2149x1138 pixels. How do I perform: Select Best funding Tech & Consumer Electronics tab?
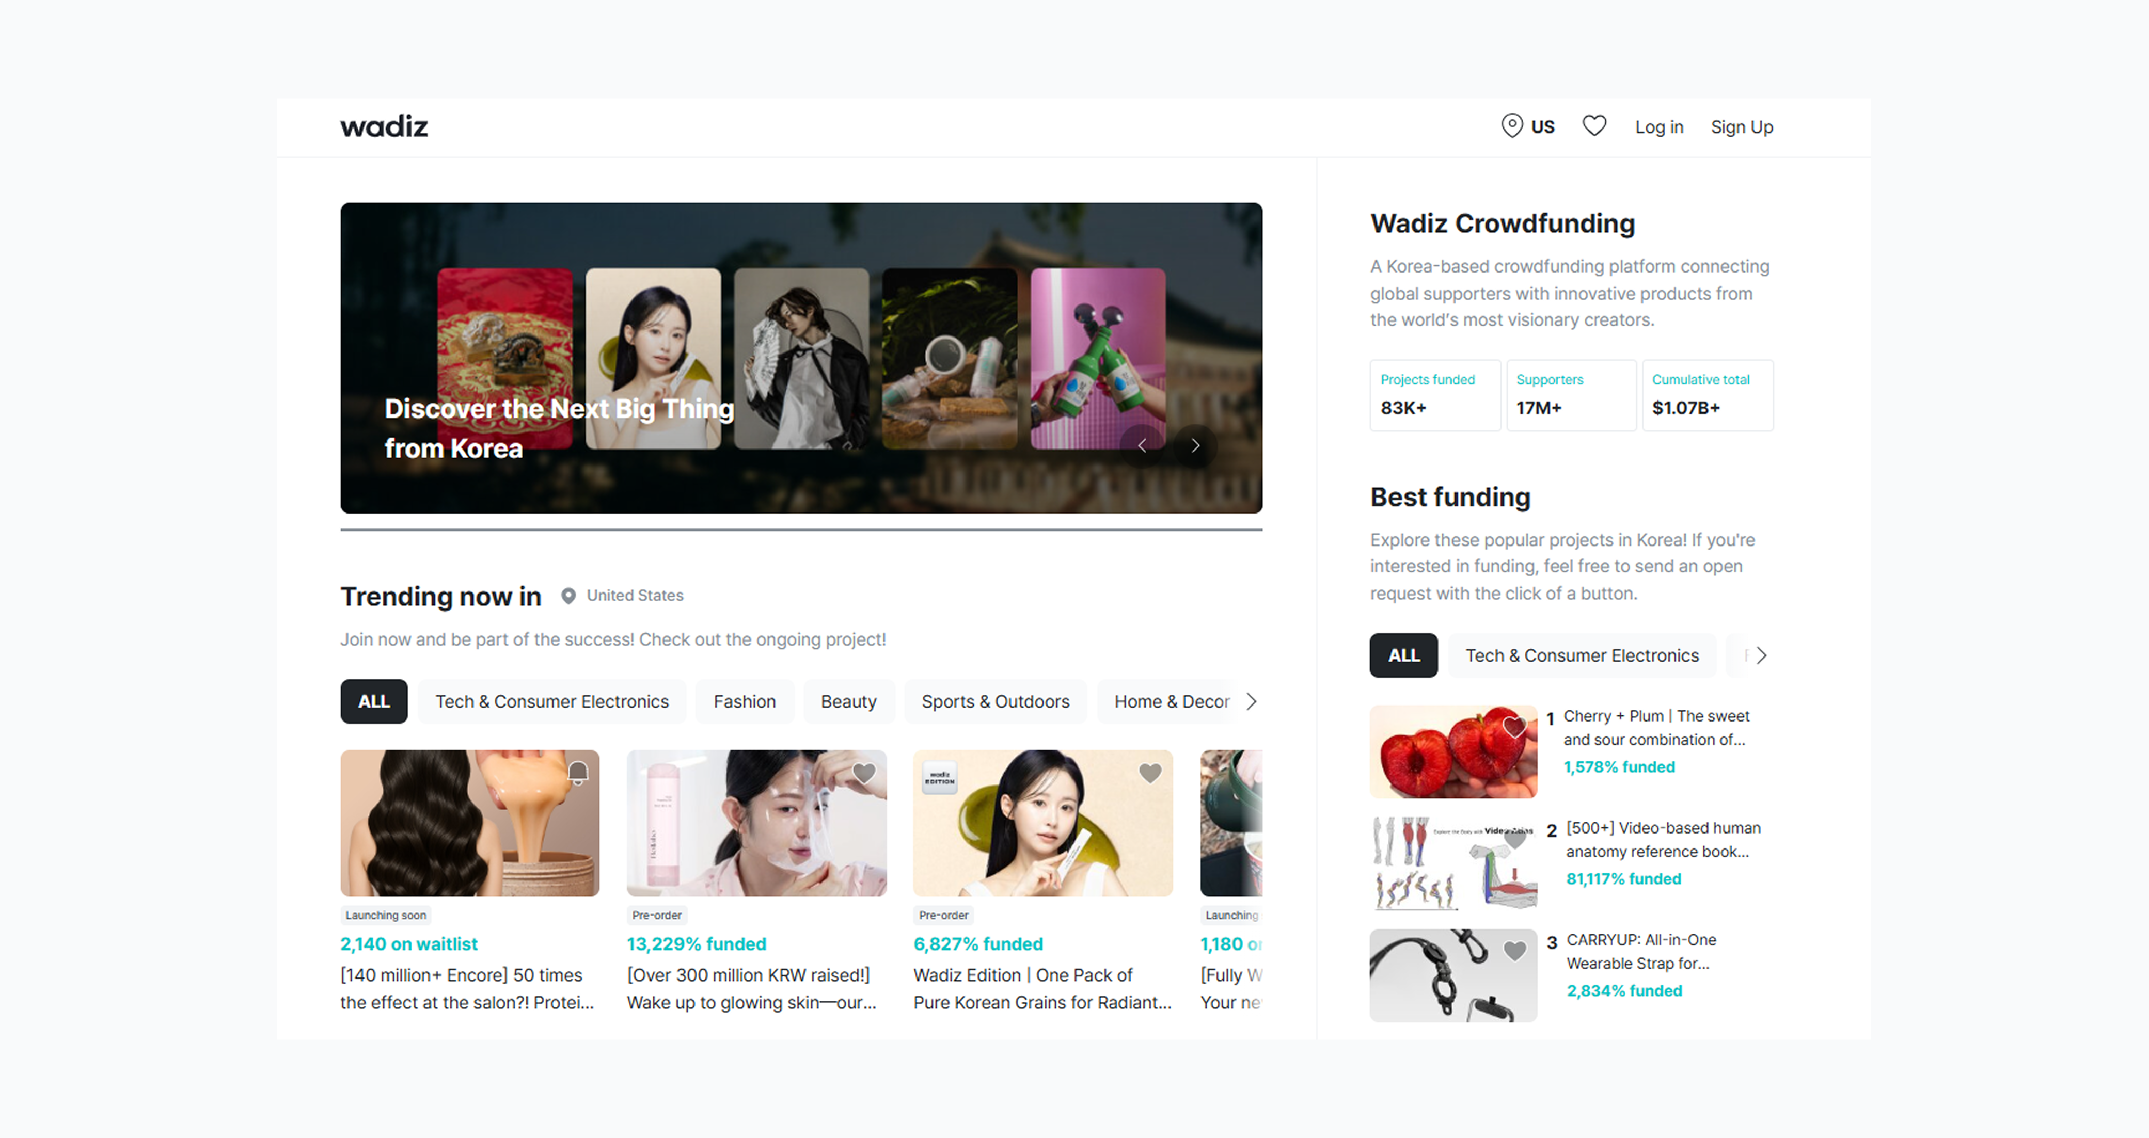click(x=1582, y=655)
